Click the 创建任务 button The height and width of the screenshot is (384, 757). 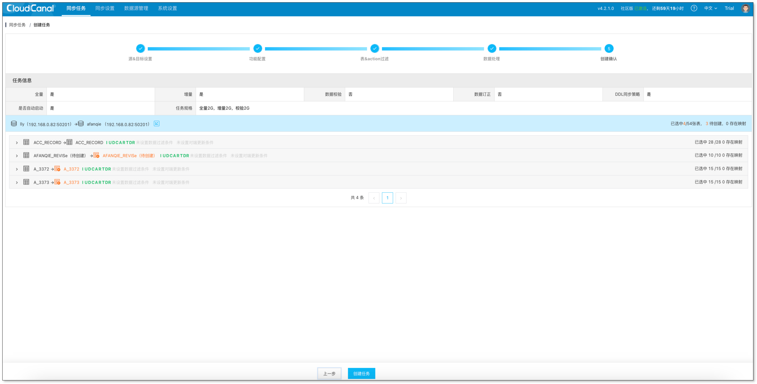click(361, 373)
